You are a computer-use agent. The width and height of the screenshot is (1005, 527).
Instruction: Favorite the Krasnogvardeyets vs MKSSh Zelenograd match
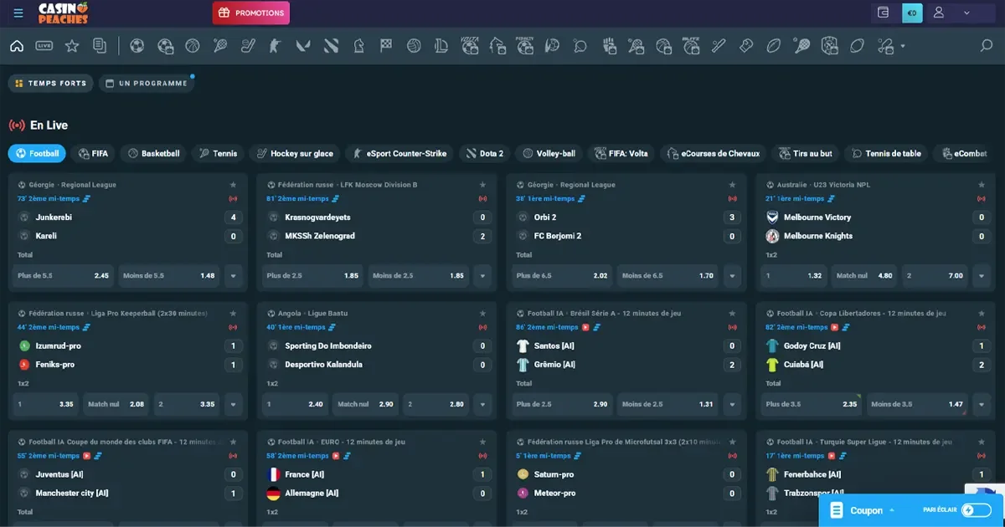tap(482, 185)
